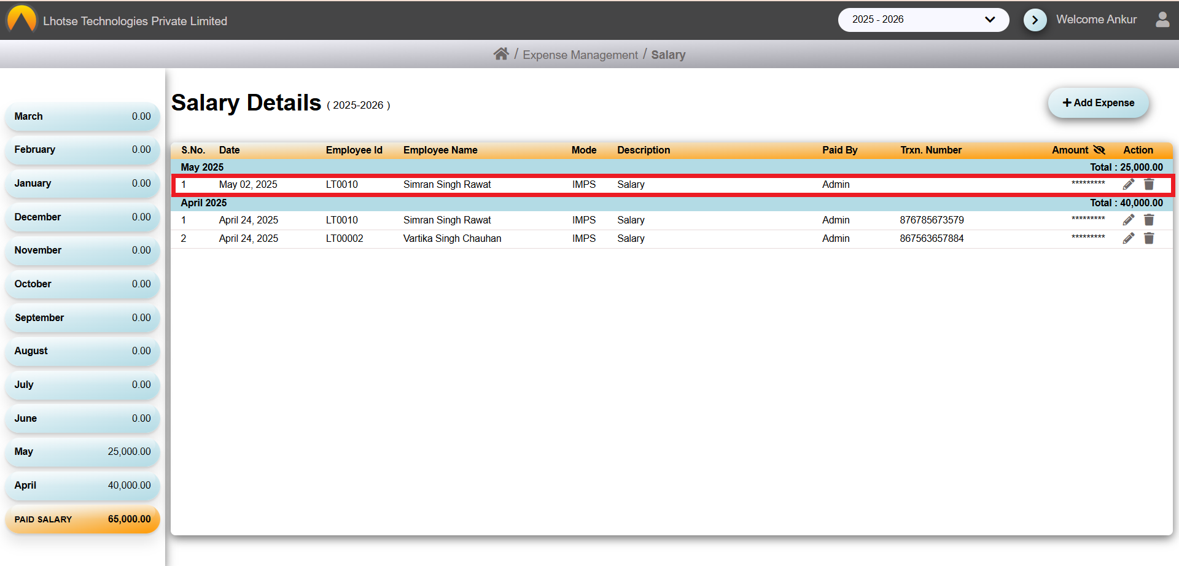Click the Trxn. Number column header
The width and height of the screenshot is (1179, 566).
[x=931, y=150]
